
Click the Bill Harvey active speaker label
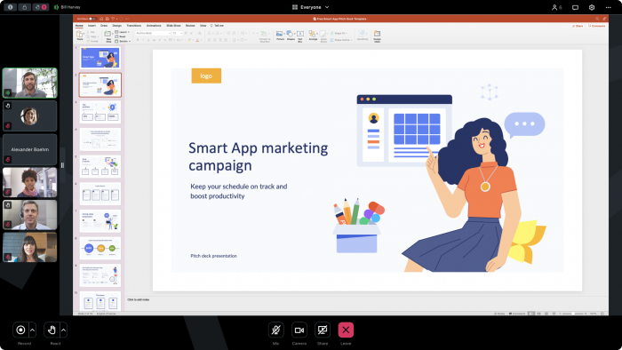click(x=68, y=7)
